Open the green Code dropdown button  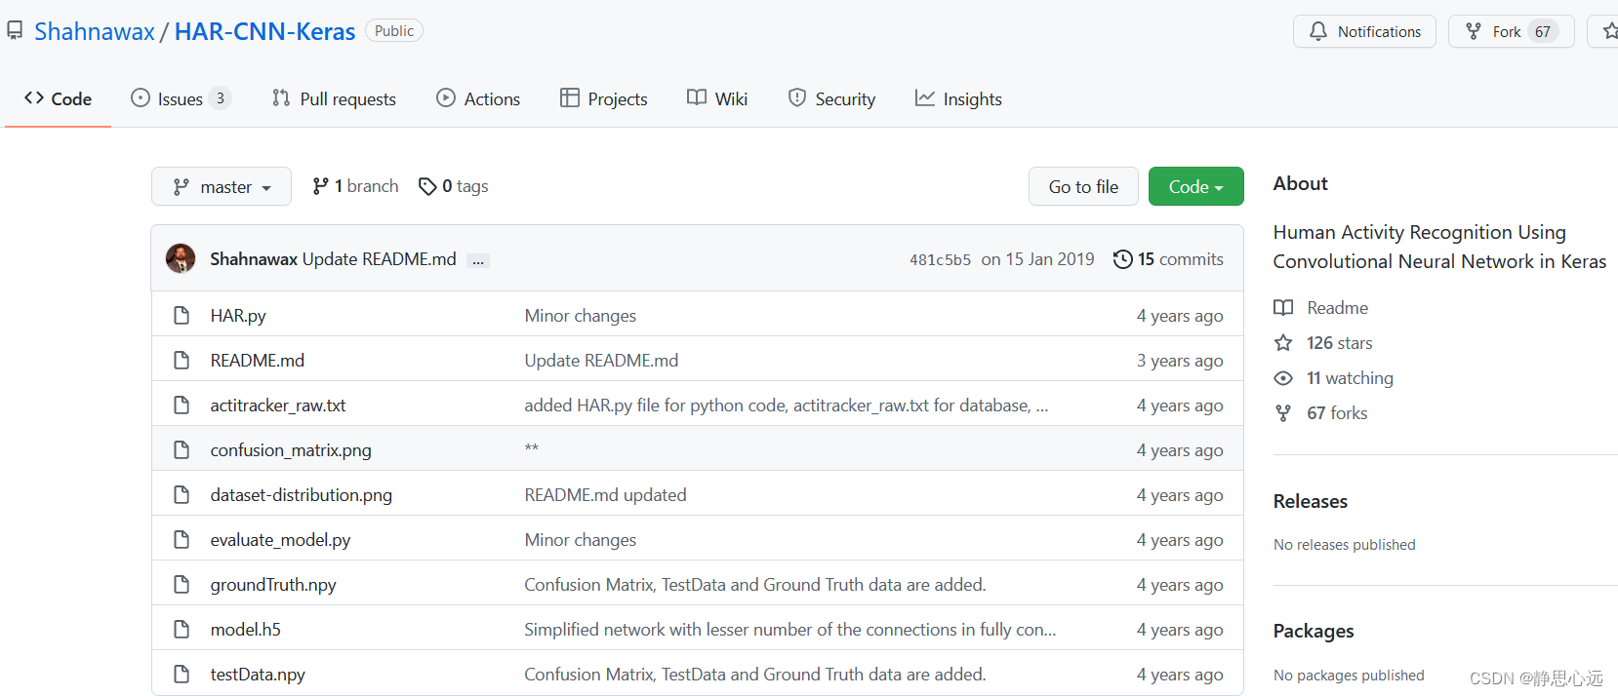(x=1195, y=186)
